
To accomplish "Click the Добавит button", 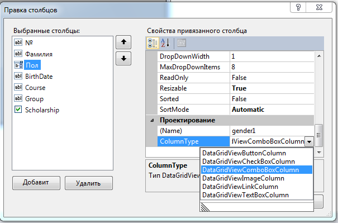I will coord(36,183).
